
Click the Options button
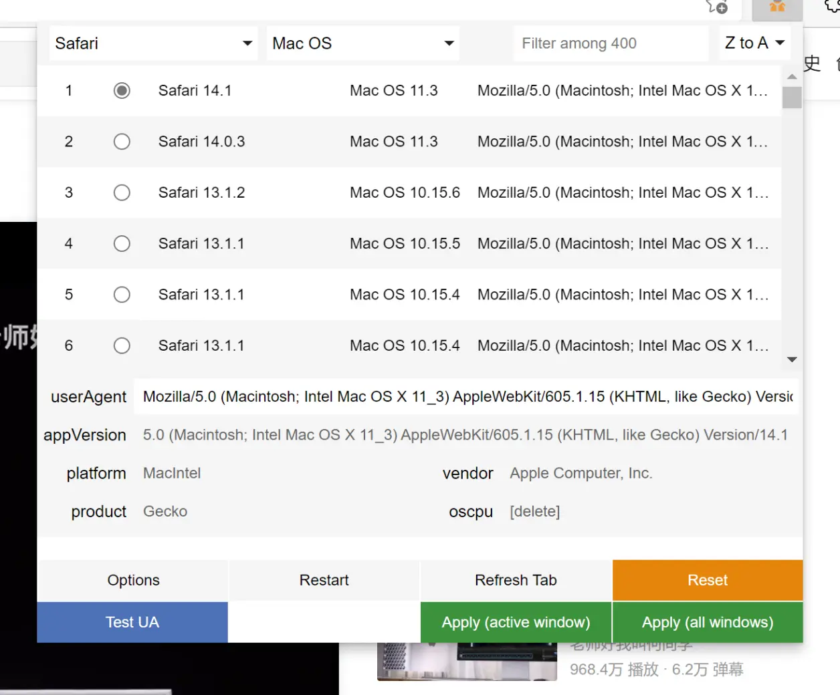133,580
